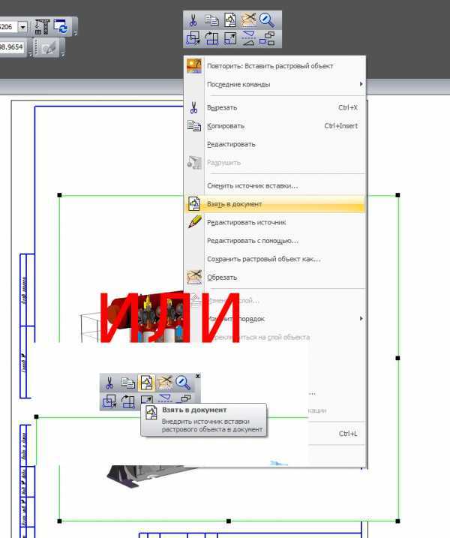Click crop icon beside Обрезать menu entry
The width and height of the screenshot is (450, 538).
(x=194, y=277)
